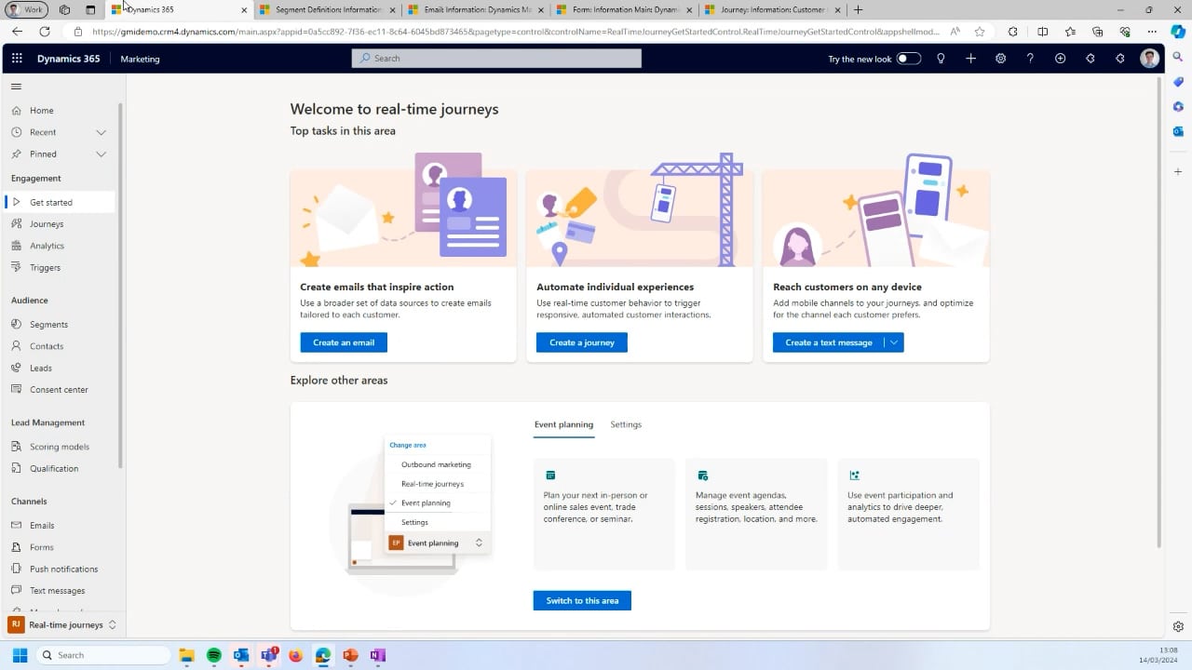The image size is (1192, 670).
Task: Open Text messages under Channels
Action: [57, 590]
